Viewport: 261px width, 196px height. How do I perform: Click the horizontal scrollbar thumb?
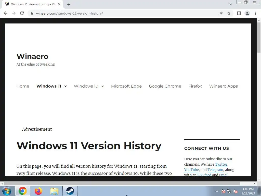pyautogui.click(x=122, y=183)
